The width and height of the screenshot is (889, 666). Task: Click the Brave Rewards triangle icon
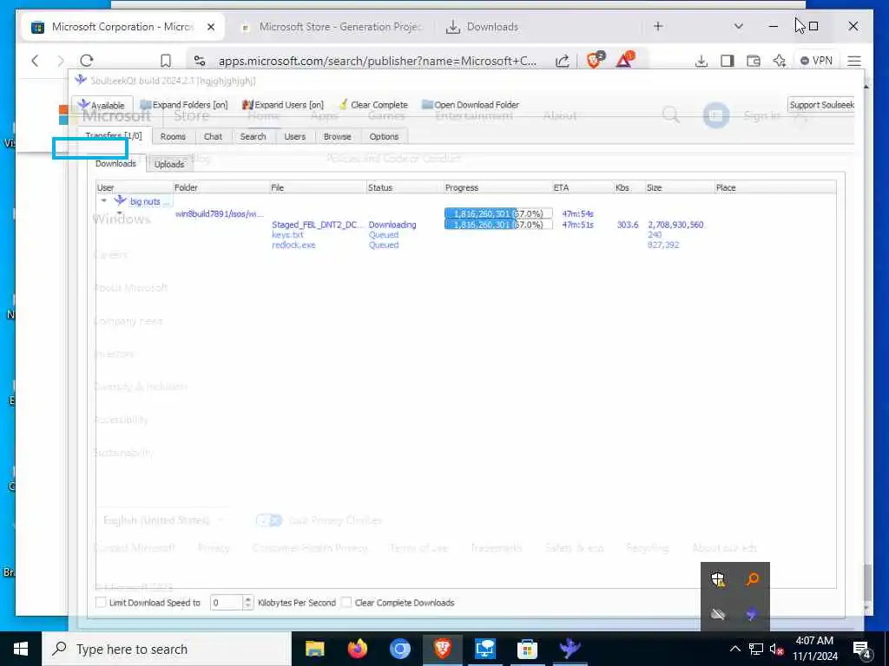tap(625, 60)
